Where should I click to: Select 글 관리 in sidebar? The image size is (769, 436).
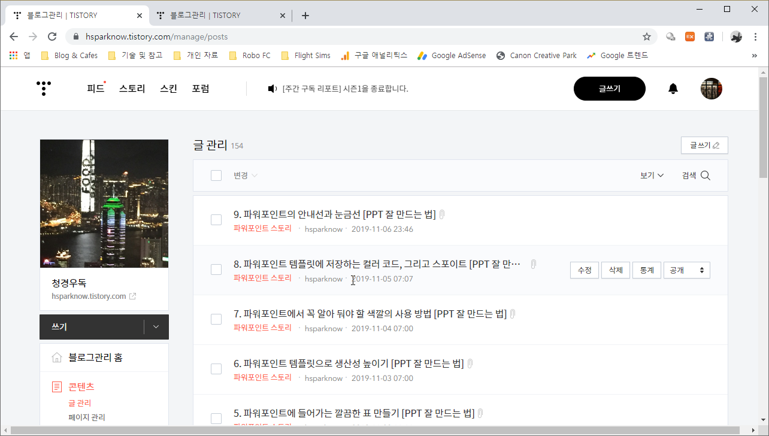click(80, 403)
